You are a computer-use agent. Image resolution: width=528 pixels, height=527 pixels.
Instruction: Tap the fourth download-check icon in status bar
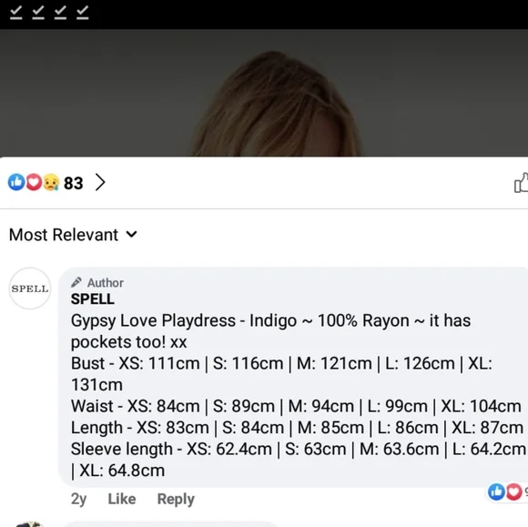coord(83,13)
